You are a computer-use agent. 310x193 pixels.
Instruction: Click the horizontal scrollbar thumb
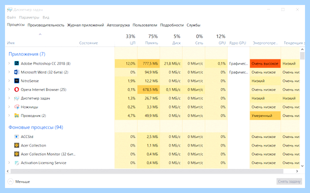[x=147, y=171]
